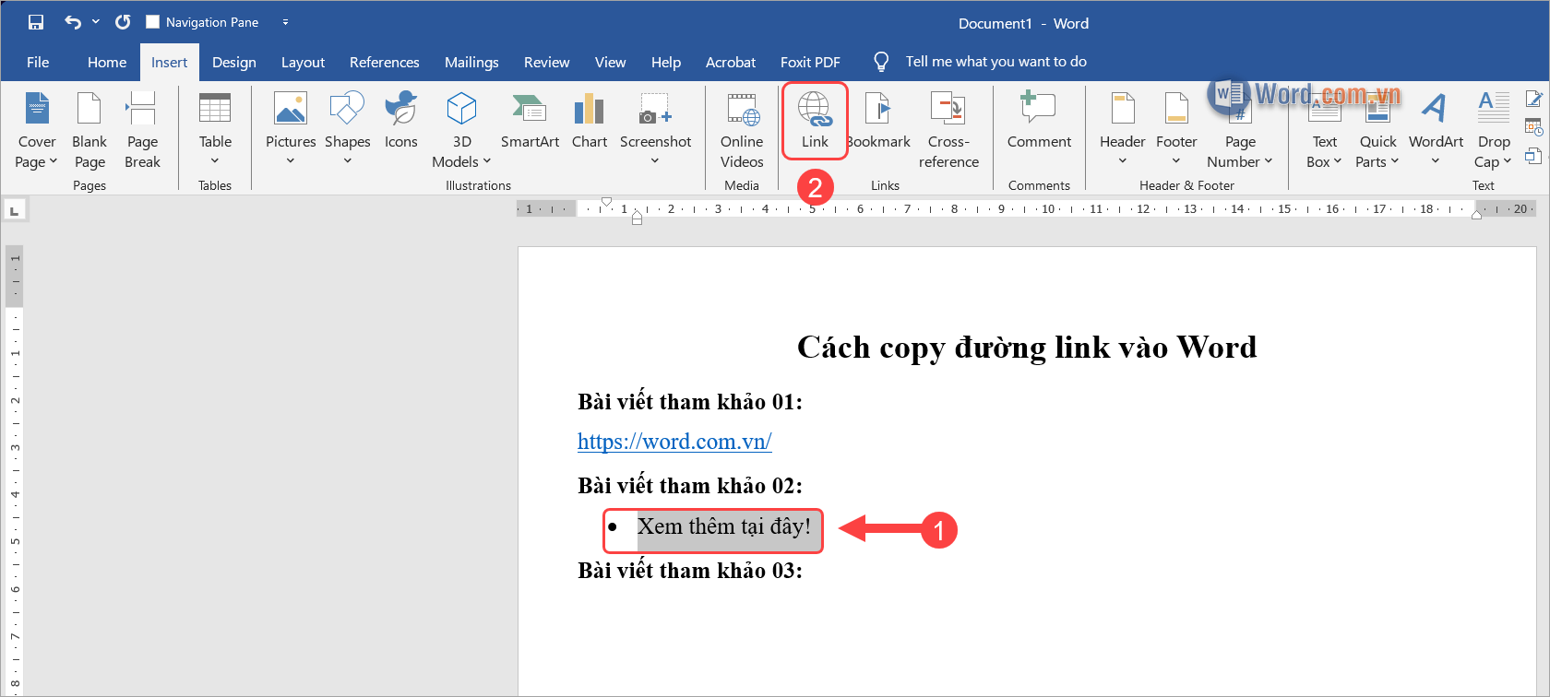Click the vertical ruler

pos(14,470)
